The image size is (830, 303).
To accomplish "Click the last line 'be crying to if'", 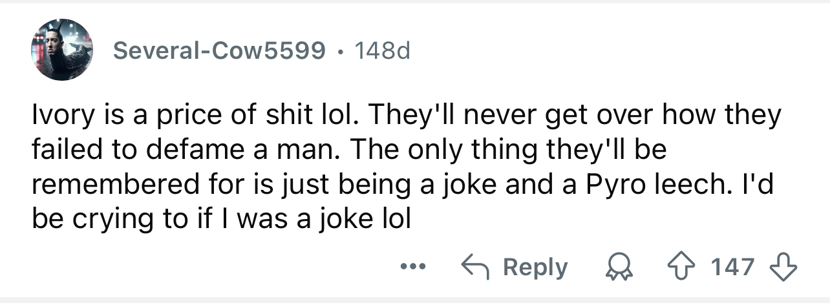I will pos(221,220).
